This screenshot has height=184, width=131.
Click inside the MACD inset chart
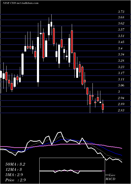[72, 171]
